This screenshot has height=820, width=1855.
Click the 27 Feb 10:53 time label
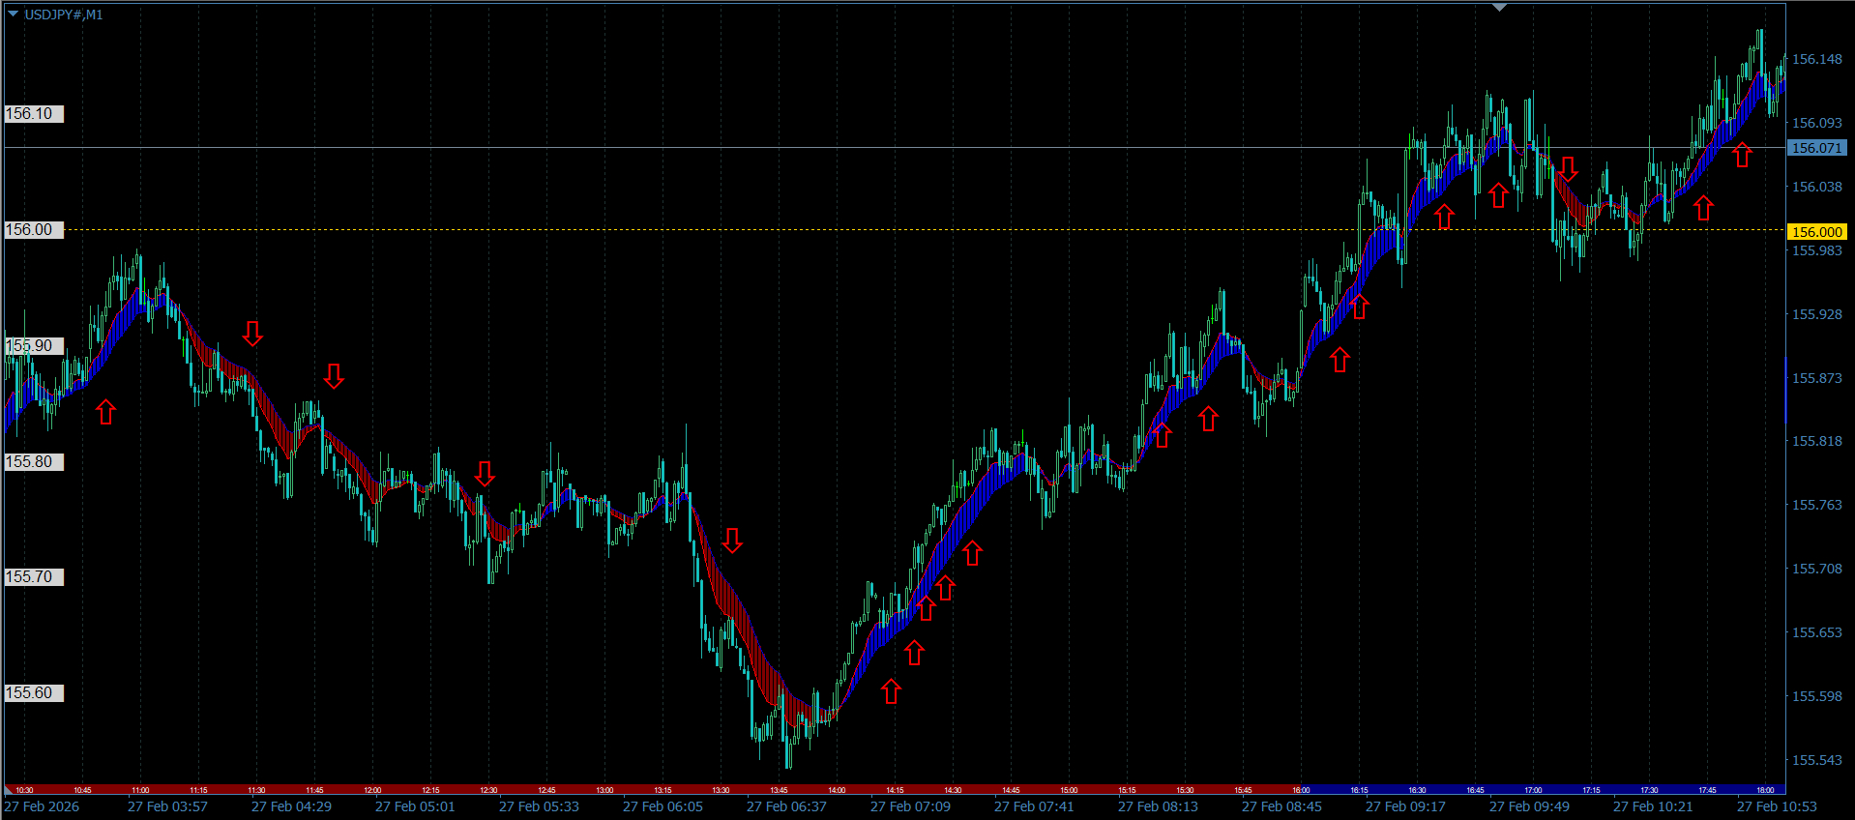(x=1777, y=806)
